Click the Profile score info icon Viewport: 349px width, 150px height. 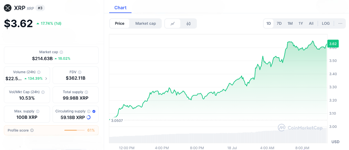(x=32, y=130)
